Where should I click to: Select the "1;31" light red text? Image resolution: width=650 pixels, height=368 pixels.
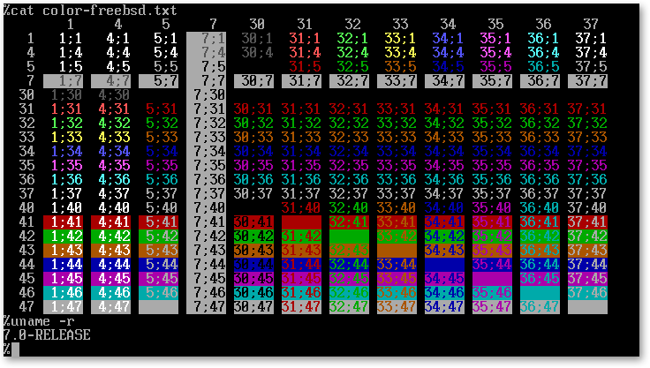tap(67, 109)
